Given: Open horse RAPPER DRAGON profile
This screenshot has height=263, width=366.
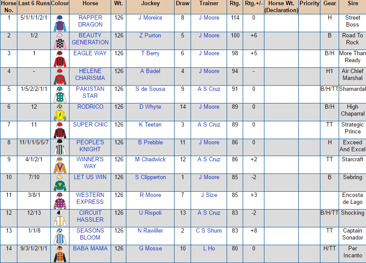Looking at the screenshot, I should point(90,21).
